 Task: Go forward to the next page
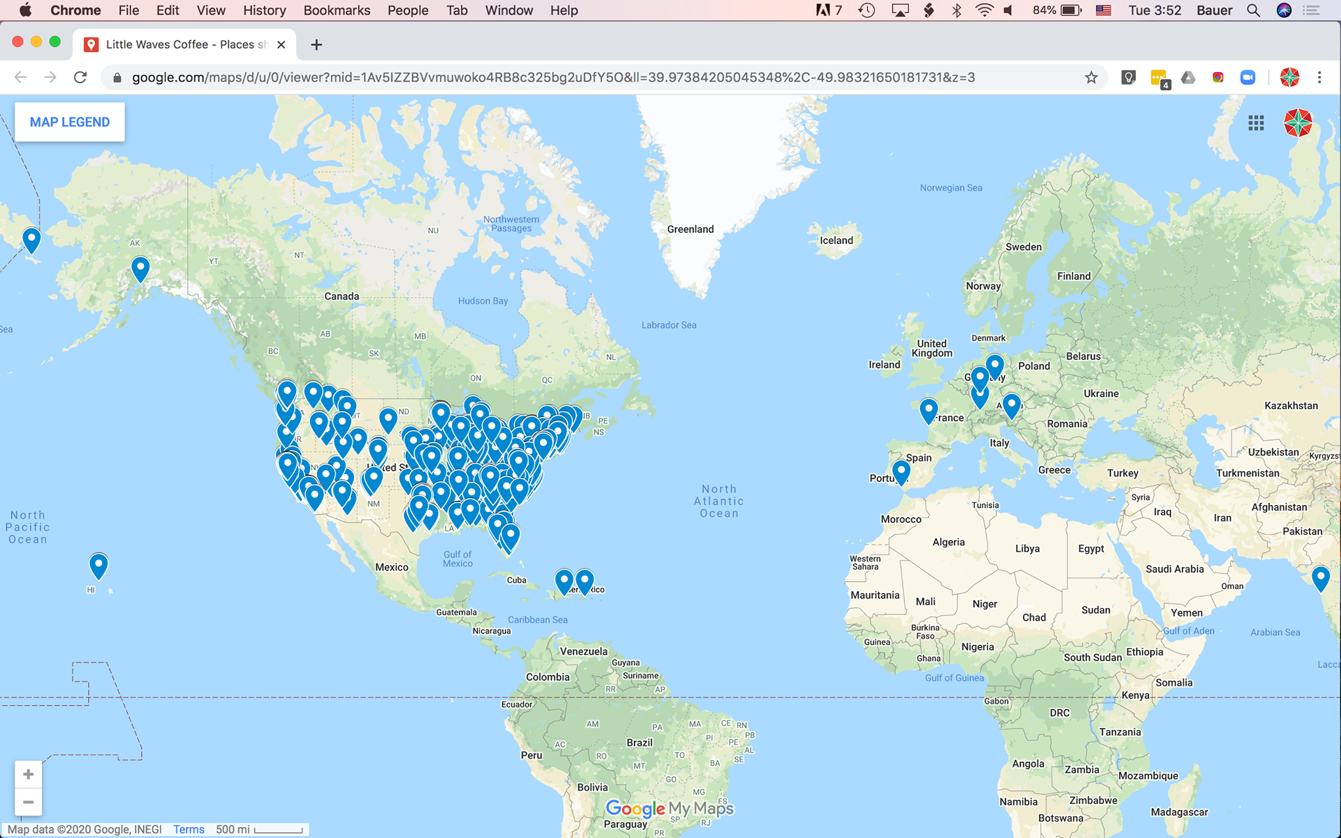50,77
